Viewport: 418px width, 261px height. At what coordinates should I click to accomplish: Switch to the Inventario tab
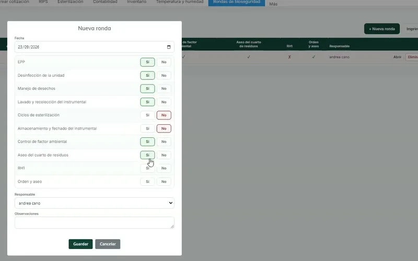pos(136,2)
